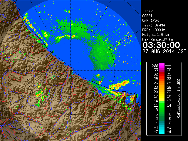This screenshot has height=141, width=188.
Task: Click the magenta >38 dBZ legend swatch
Action: click(162, 66)
